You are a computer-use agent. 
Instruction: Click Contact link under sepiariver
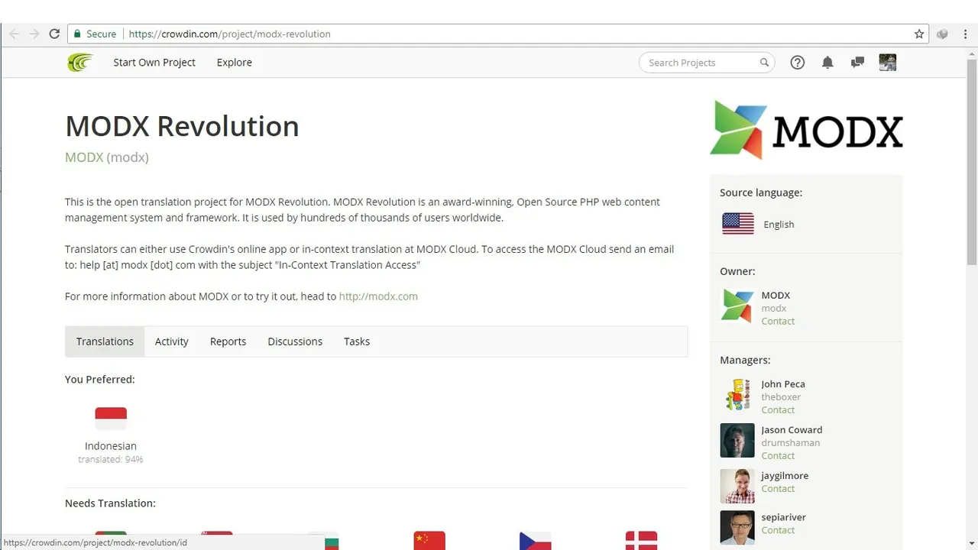[778, 530]
